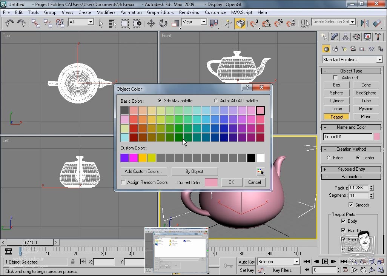Toggle Keyboard Shortcut Override button

point(240,23)
